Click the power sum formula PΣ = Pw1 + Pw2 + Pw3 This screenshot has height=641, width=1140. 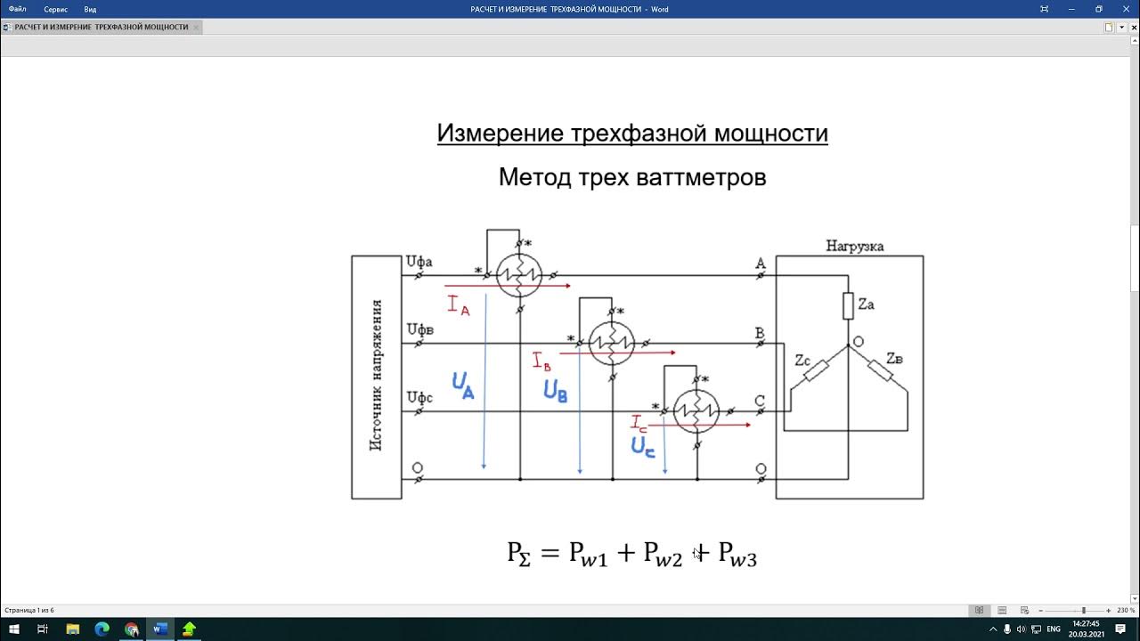(632, 555)
